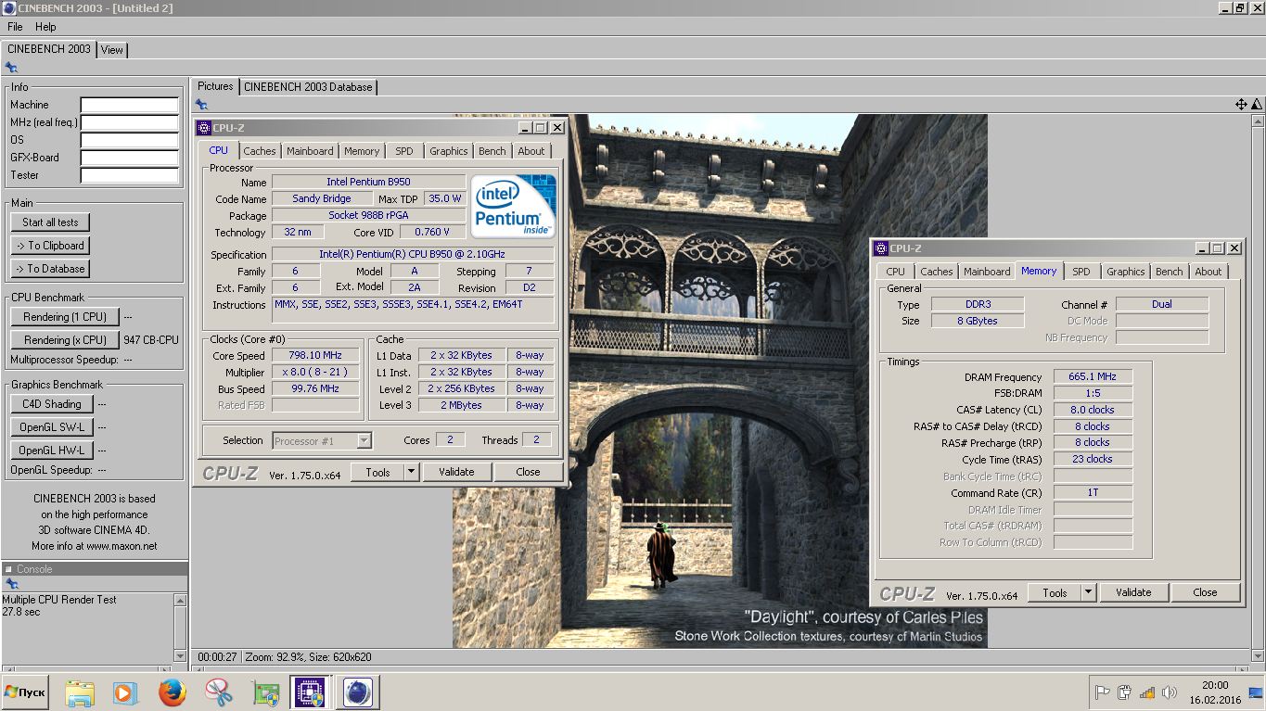
Task: Open Bench tab in left CPU-Z window
Action: pyautogui.click(x=492, y=151)
